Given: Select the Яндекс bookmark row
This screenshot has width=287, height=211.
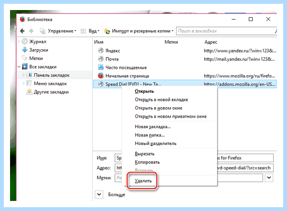Looking at the screenshot, I should click(185, 51).
